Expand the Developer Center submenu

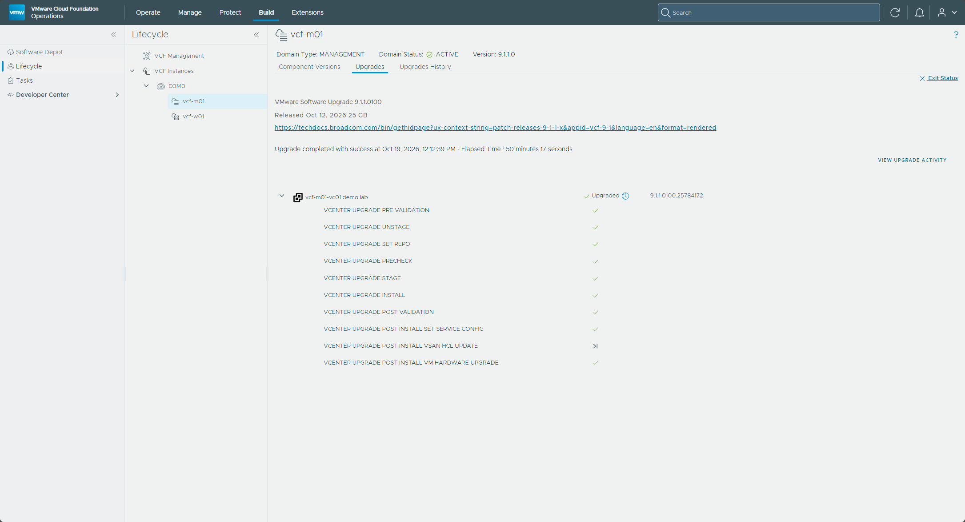(x=117, y=95)
